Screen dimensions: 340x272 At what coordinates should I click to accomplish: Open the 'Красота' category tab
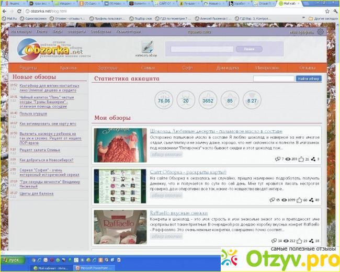coord(68,68)
